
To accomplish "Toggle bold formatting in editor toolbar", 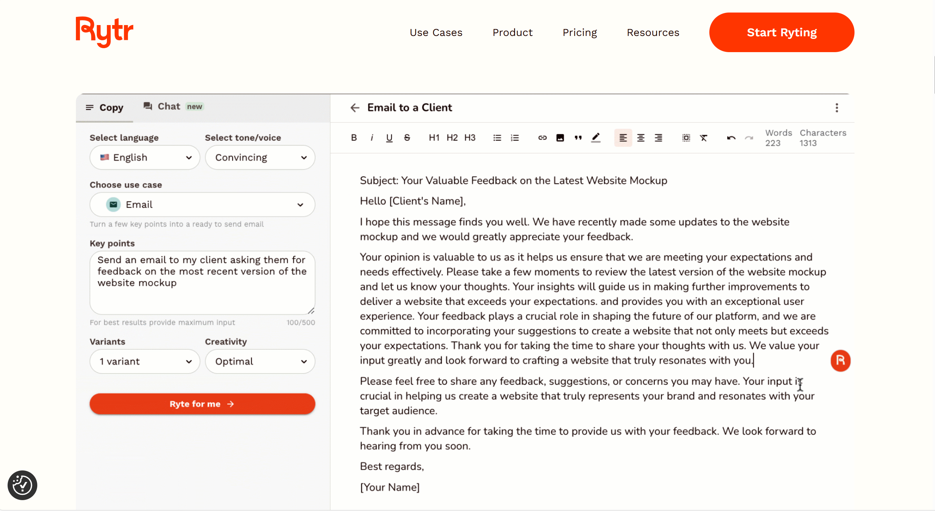I will point(354,138).
